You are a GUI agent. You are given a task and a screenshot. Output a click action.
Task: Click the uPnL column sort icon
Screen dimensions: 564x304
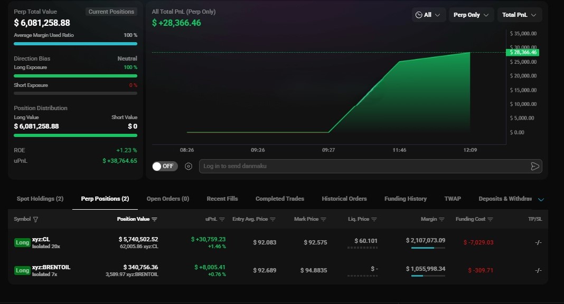(x=222, y=219)
